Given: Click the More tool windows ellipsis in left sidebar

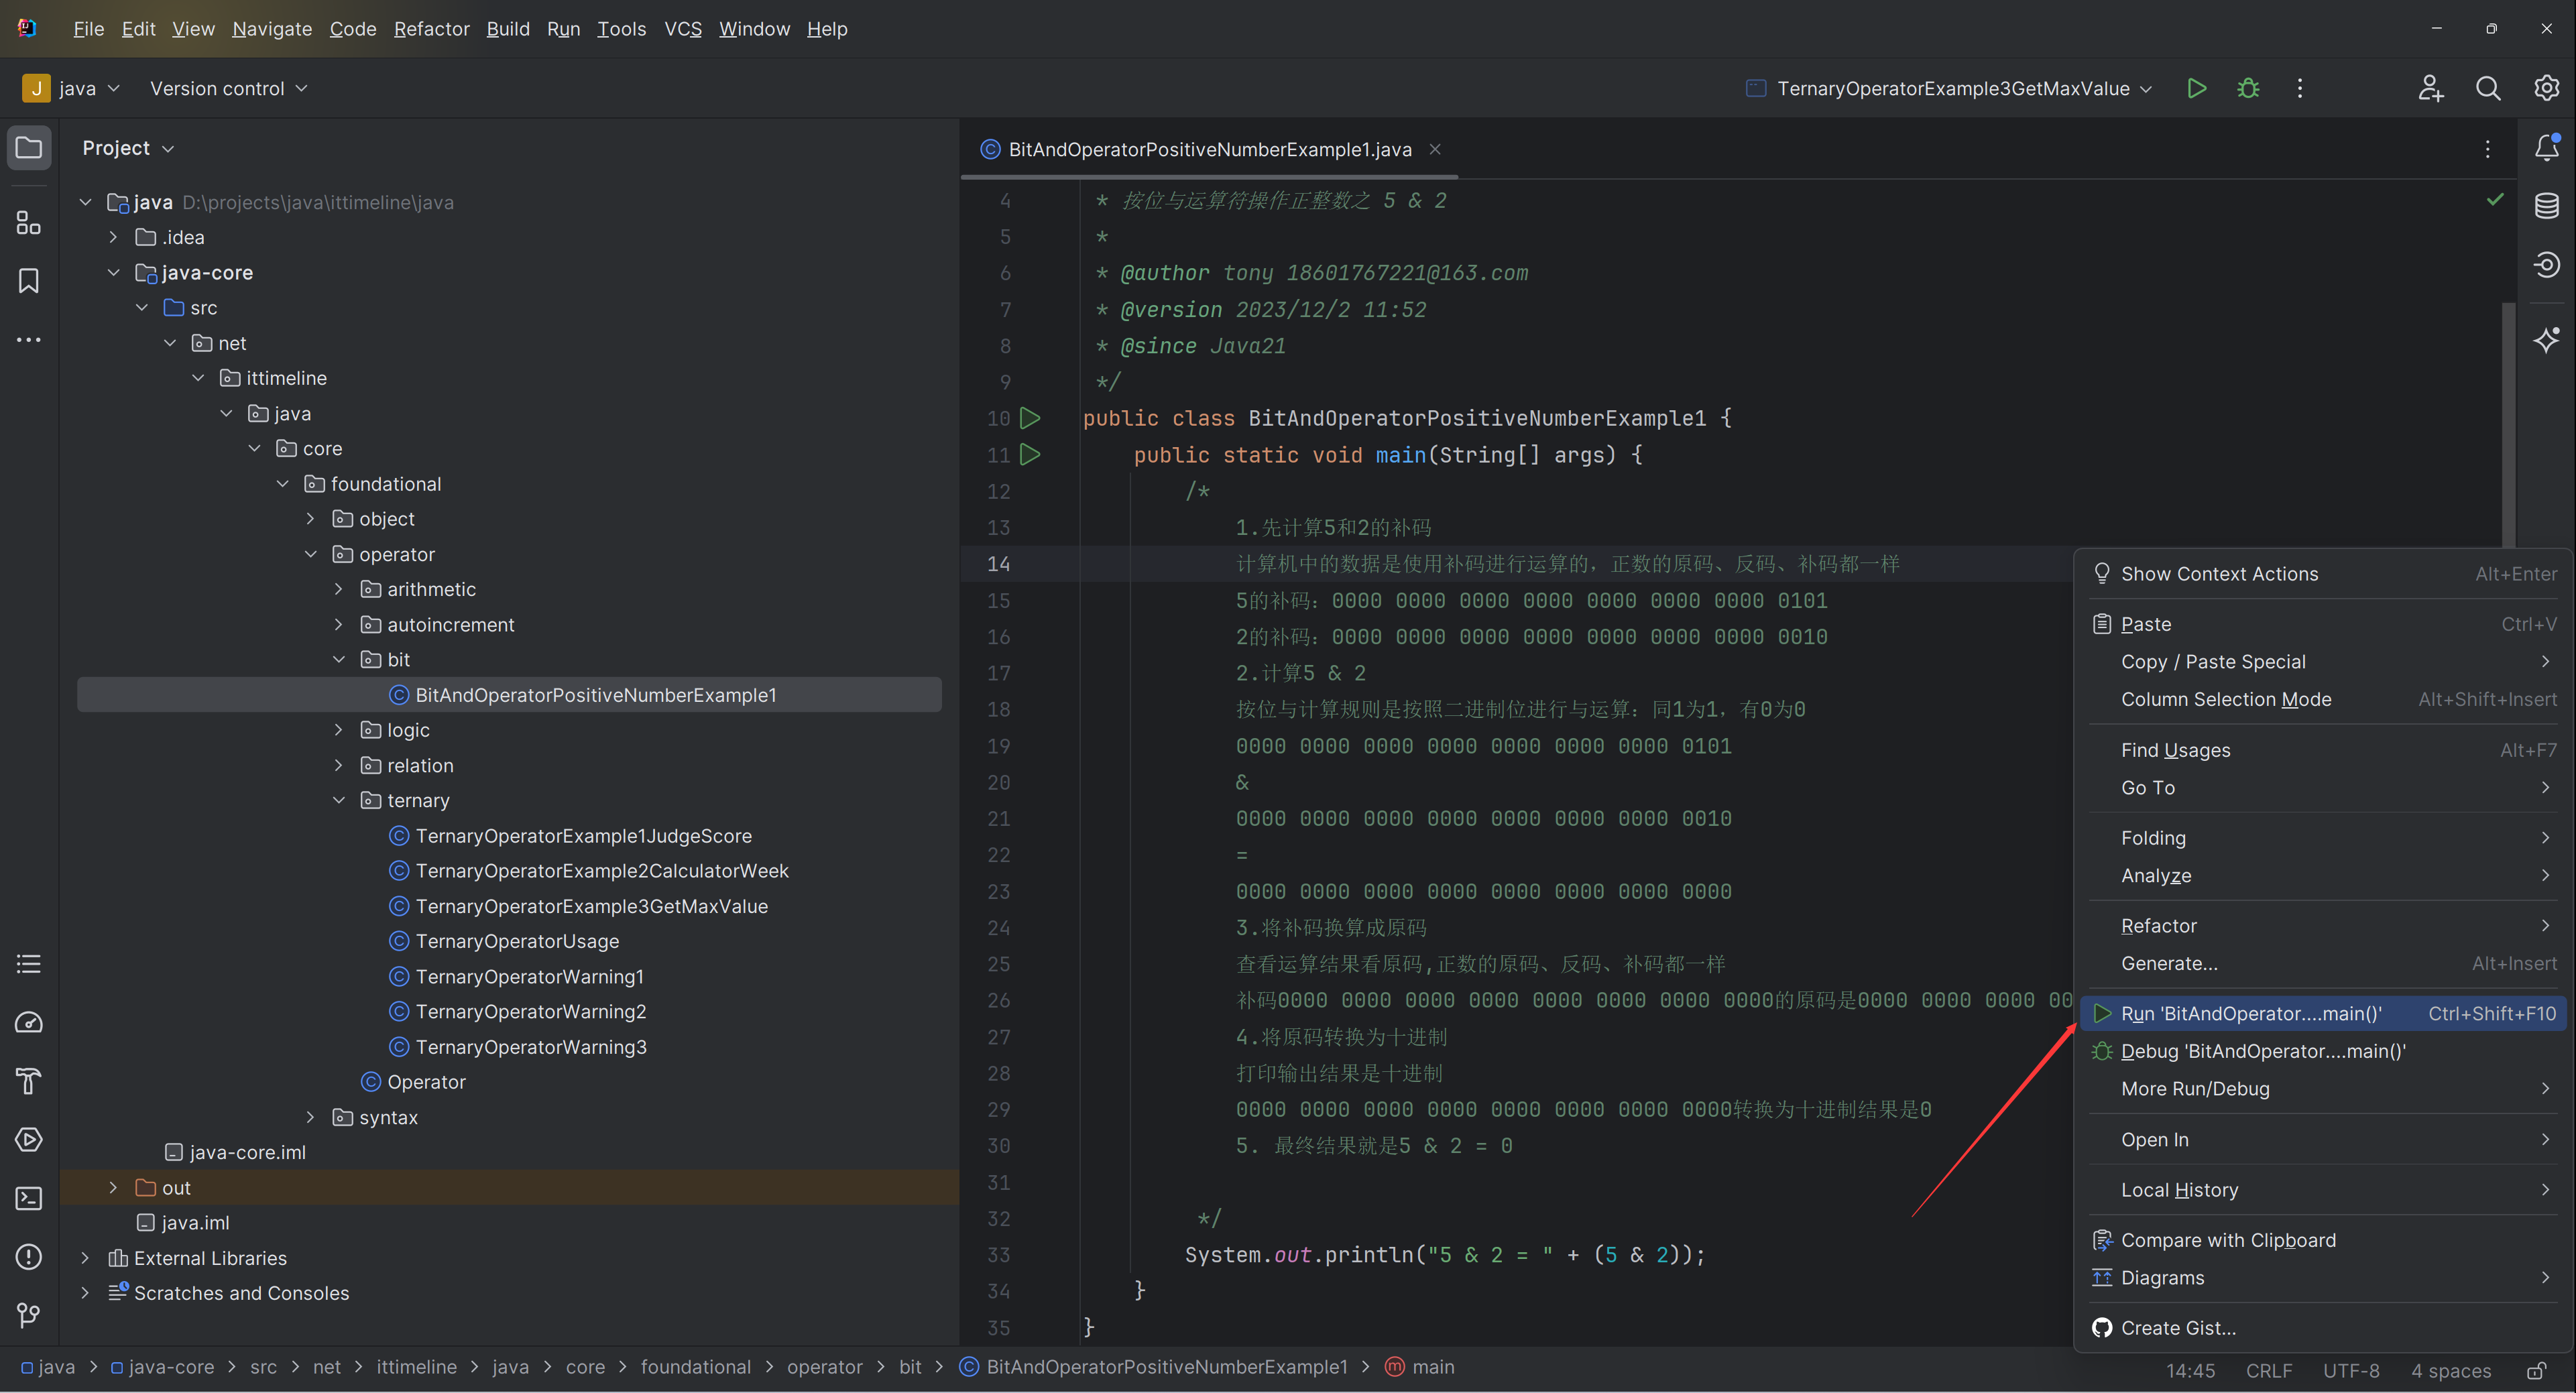Looking at the screenshot, I should (29, 340).
